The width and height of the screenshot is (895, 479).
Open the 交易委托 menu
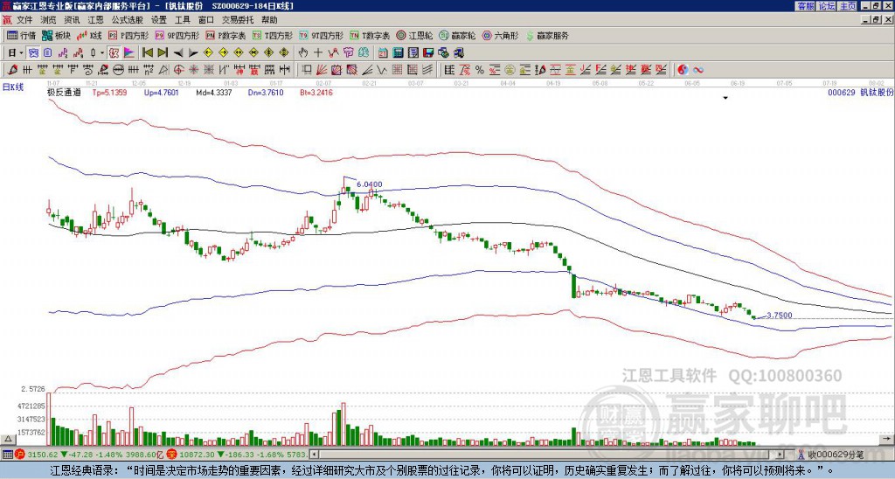pos(238,20)
